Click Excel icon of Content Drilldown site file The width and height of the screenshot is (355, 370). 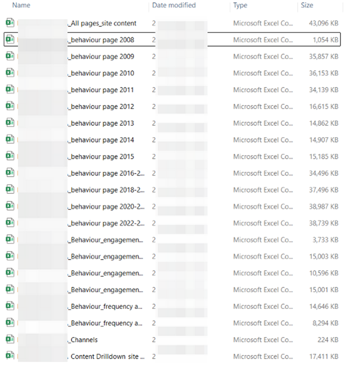10,356
